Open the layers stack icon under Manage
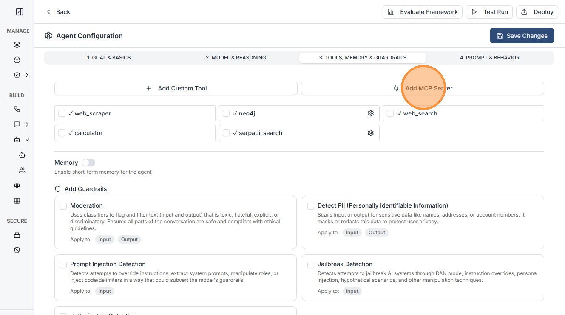Screen dimensions: 565x315 pos(17,45)
